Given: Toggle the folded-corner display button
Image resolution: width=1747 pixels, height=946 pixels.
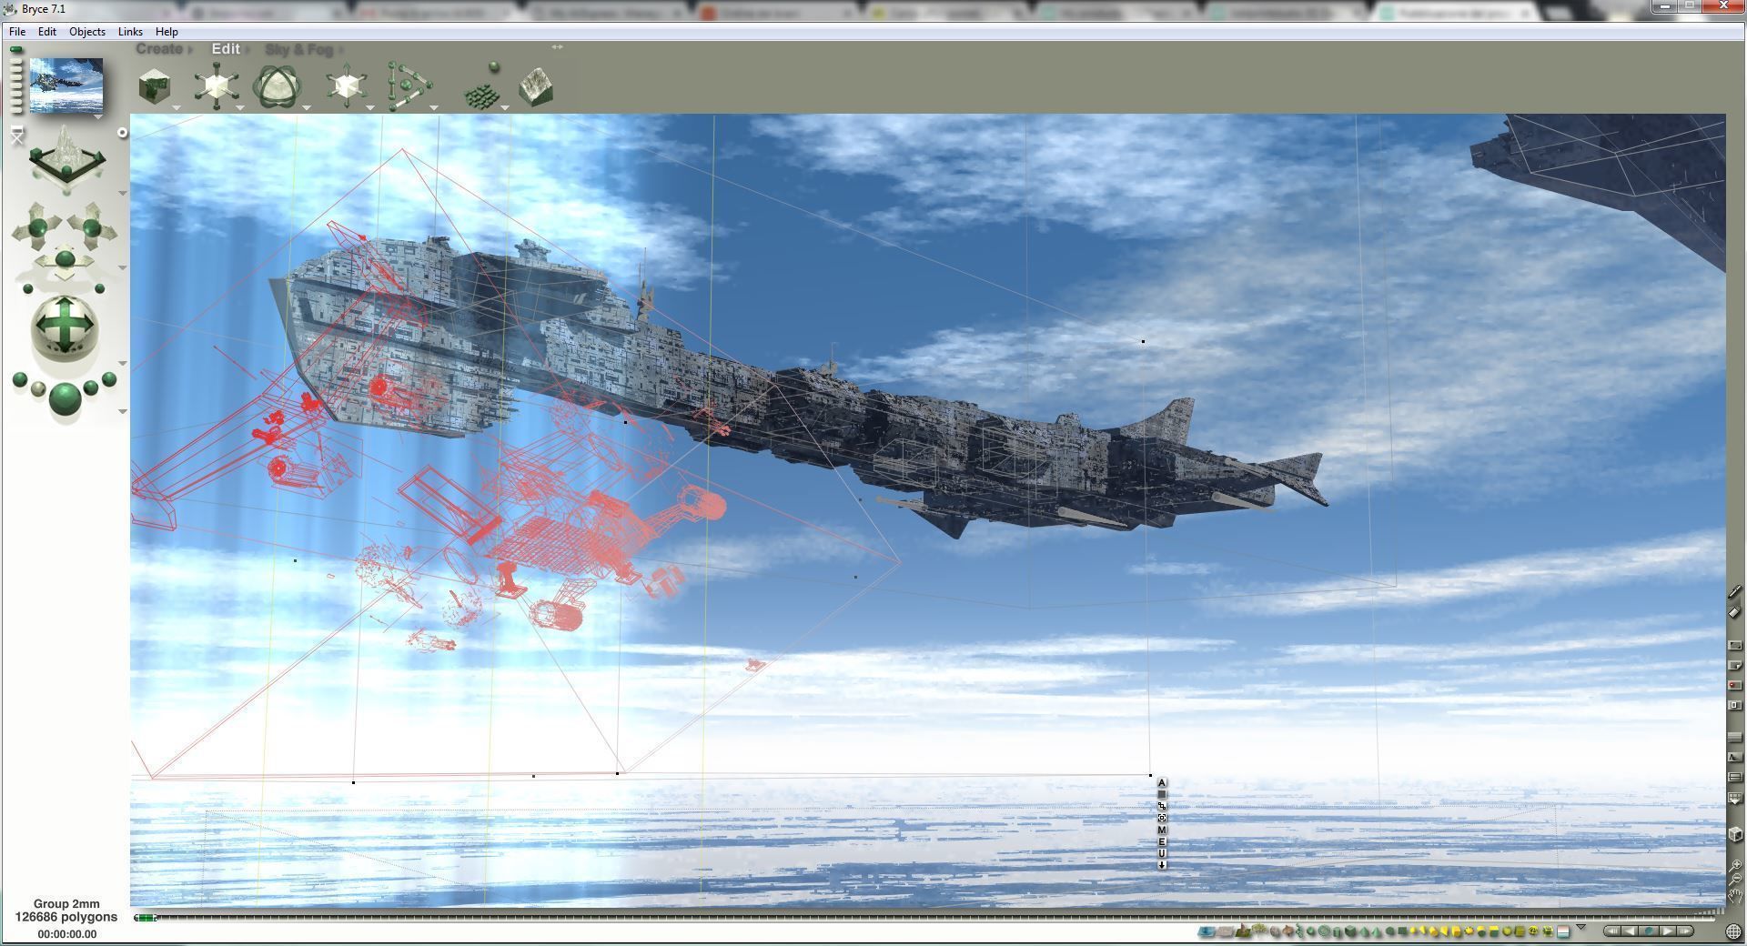Looking at the screenshot, I should 1735,665.
